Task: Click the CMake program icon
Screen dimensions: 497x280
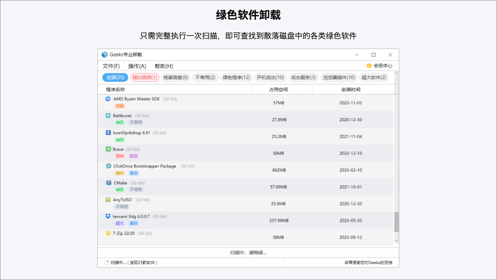Action: pyautogui.click(x=108, y=183)
